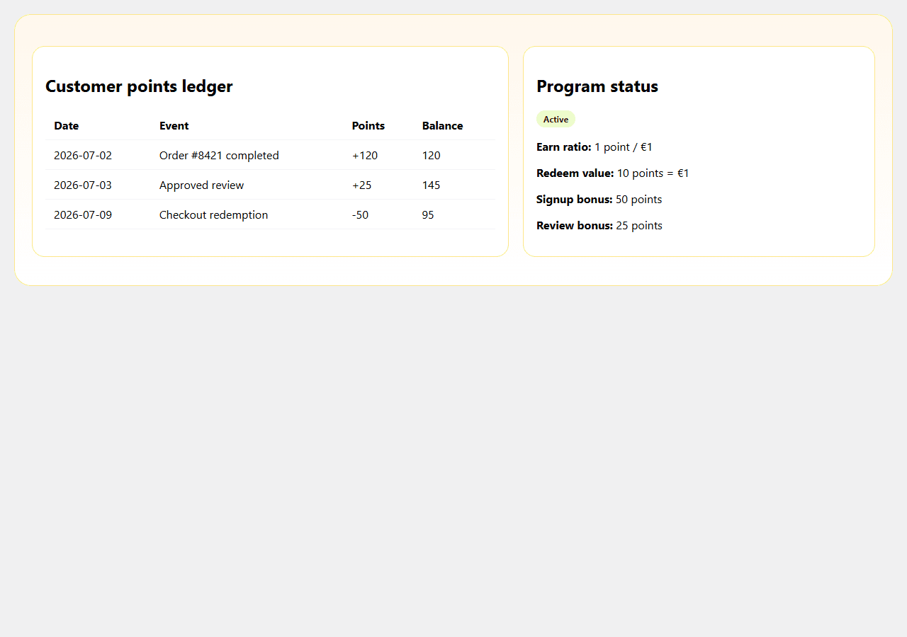Select the 2026-07-03 date cell
907x637 pixels.
click(x=83, y=185)
